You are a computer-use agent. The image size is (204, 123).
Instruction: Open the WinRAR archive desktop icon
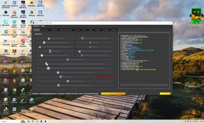pyautogui.click(x=14, y=52)
